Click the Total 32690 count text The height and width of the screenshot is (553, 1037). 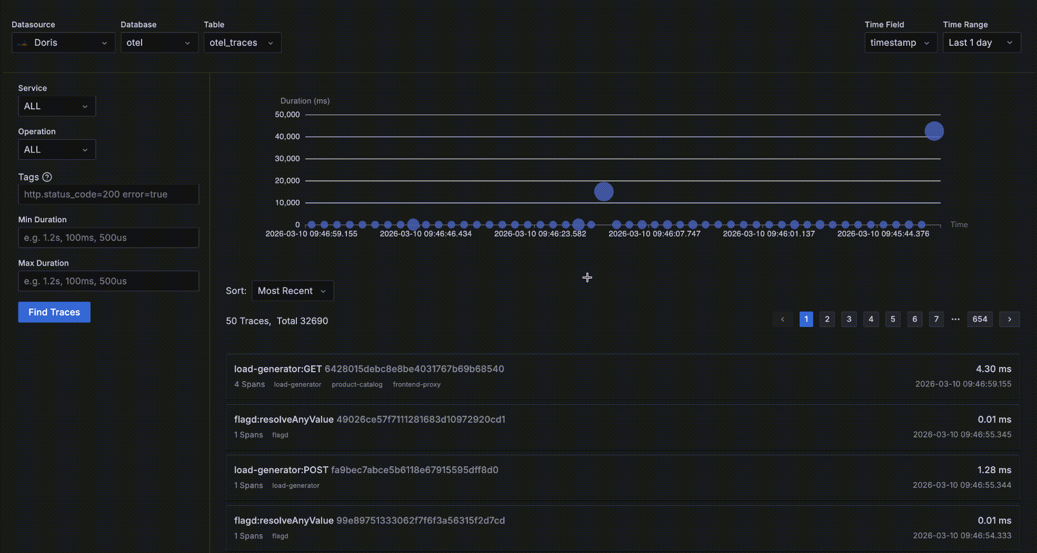(302, 321)
